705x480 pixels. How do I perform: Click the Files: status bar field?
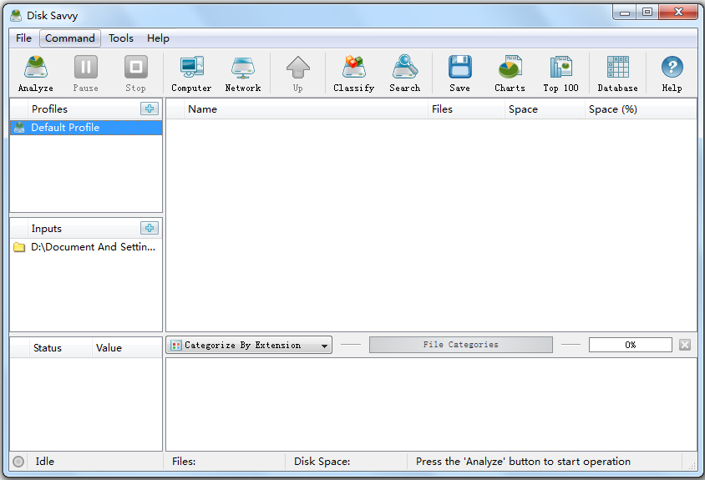point(224,462)
